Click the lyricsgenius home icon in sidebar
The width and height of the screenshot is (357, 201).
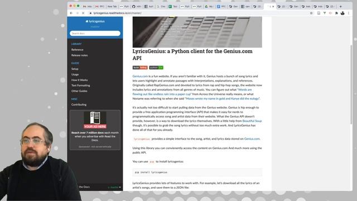point(87,21)
